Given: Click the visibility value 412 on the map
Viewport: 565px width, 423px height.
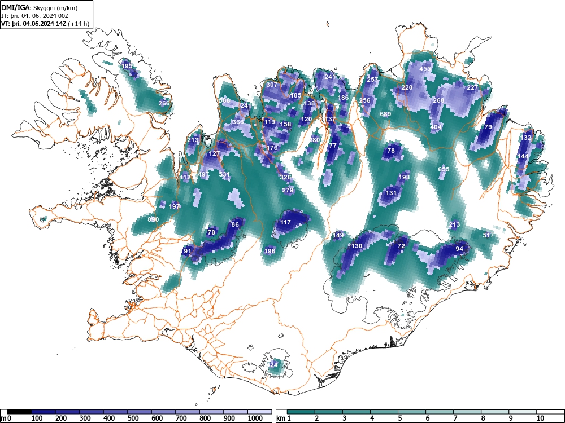Looking at the screenshot, I should pyautogui.click(x=185, y=177).
